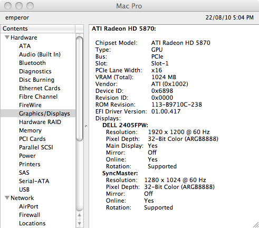
Task: Open the Firewall network section
Action: click(x=30, y=215)
